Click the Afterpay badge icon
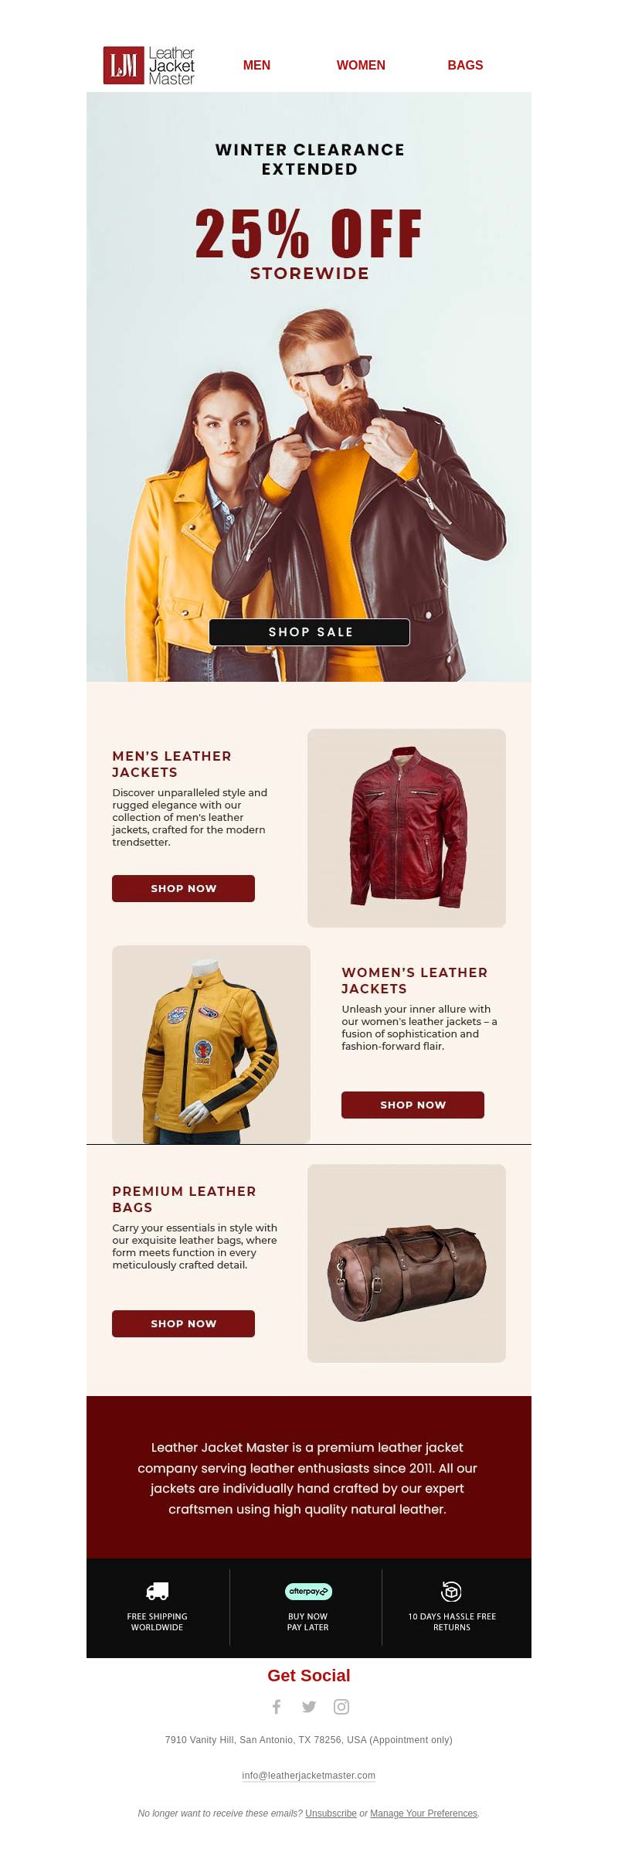 [308, 1591]
